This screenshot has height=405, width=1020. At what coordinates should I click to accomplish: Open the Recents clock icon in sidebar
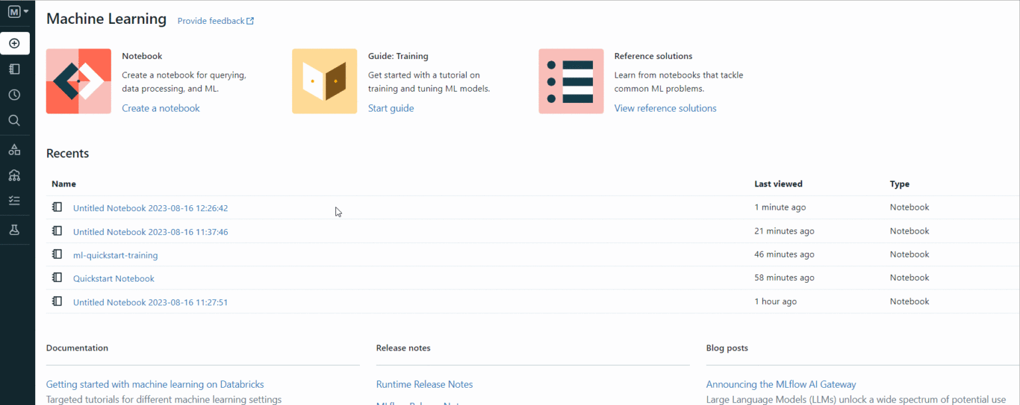tap(15, 95)
